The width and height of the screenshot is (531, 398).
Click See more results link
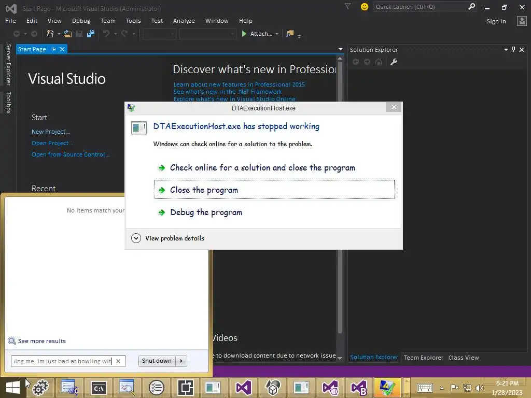pos(41,341)
